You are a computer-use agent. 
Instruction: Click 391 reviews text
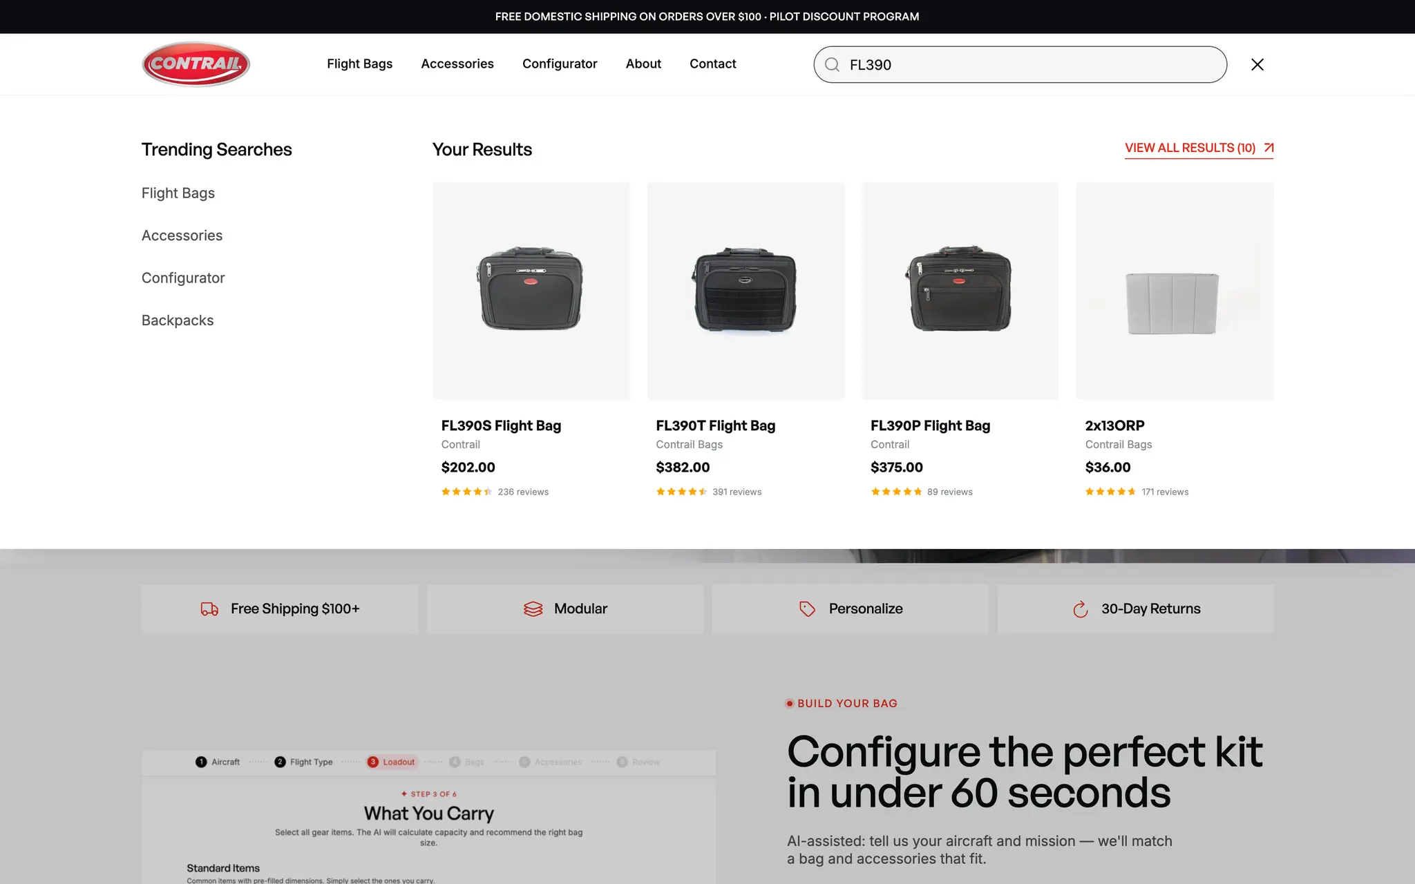tap(737, 492)
